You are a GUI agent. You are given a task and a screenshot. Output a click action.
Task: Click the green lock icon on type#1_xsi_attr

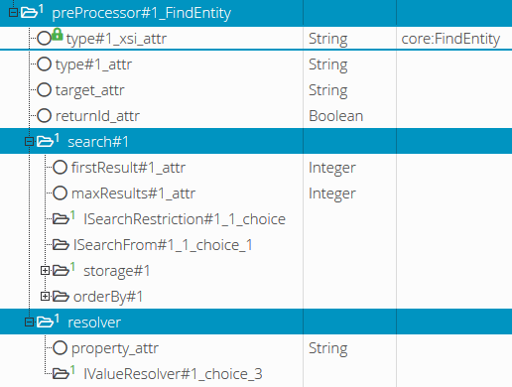tap(58, 35)
